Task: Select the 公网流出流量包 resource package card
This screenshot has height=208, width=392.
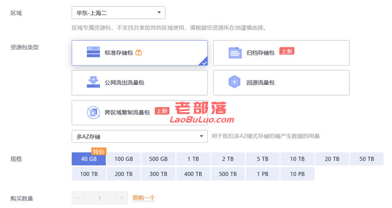Action: (x=140, y=83)
